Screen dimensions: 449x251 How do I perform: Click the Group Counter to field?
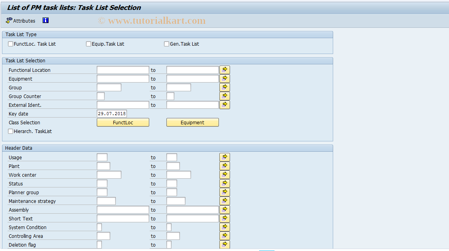tap(170, 96)
